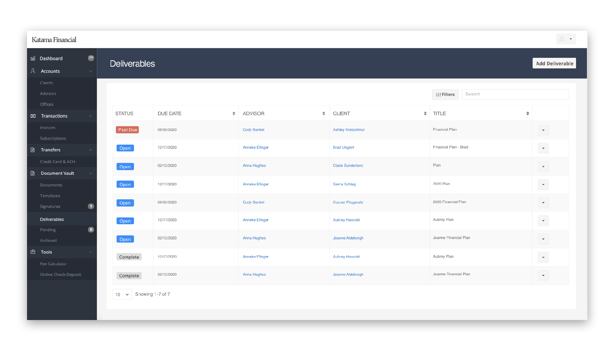Open Subscriptions page
615x359 pixels.
coord(53,138)
